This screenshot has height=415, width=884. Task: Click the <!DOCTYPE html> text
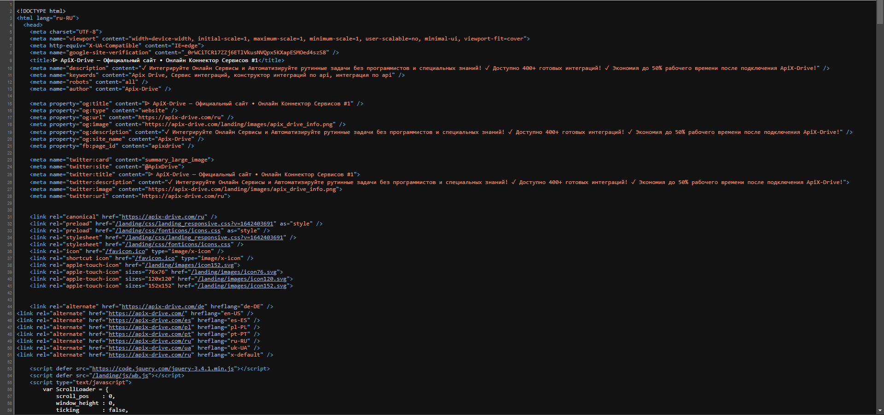click(x=41, y=11)
